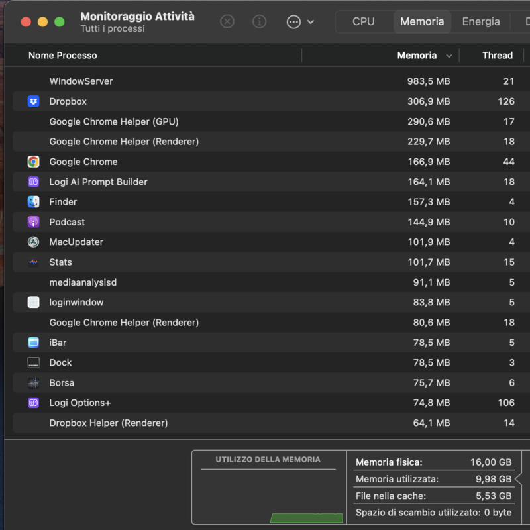Click the Dropbox app icon
This screenshot has width=530, height=530.
point(34,101)
